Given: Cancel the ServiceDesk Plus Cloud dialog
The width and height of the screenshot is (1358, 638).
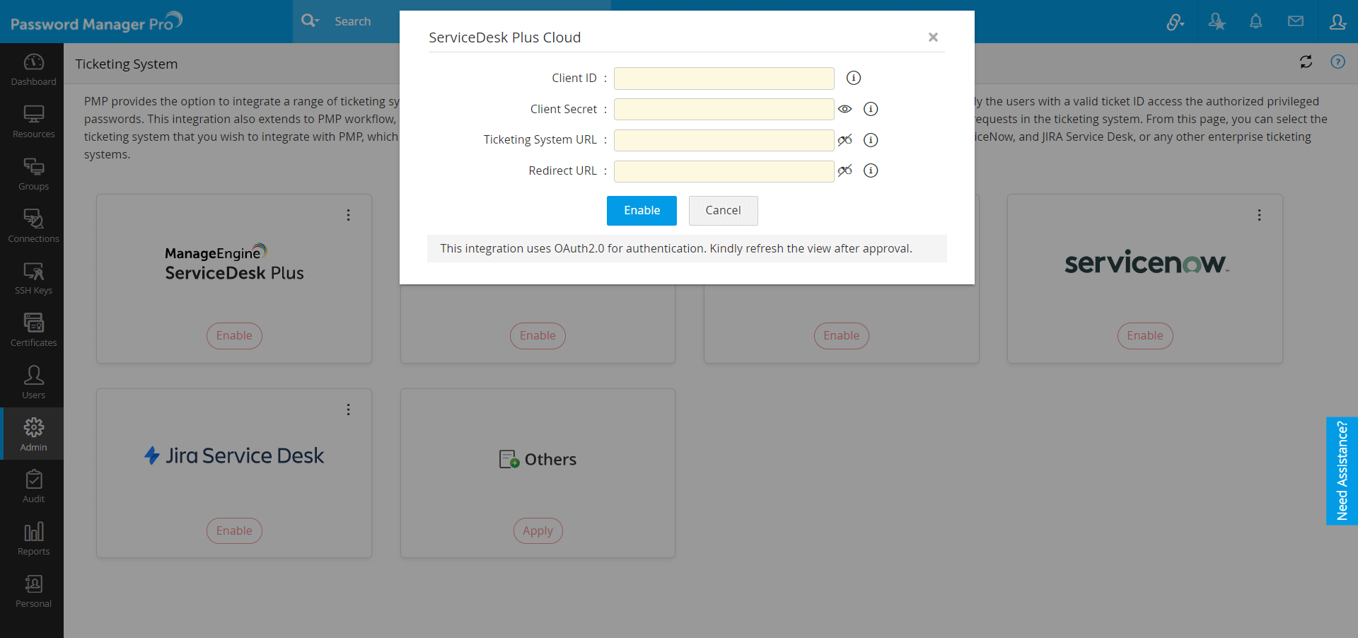Looking at the screenshot, I should point(723,211).
